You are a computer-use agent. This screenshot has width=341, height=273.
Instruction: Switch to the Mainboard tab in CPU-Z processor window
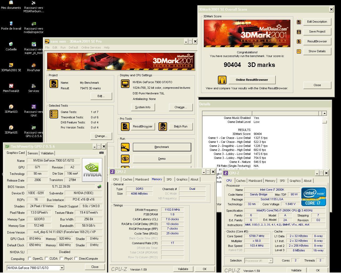pyautogui.click(x=255, y=181)
